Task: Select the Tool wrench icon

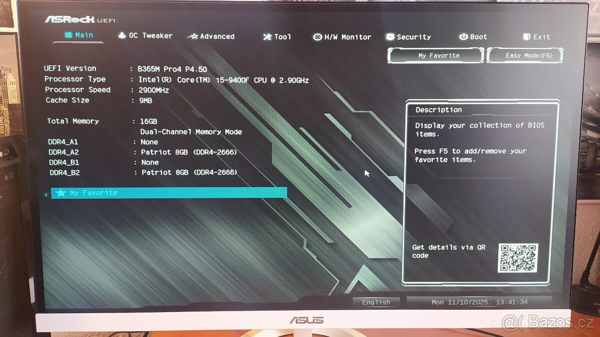Action: pyautogui.click(x=266, y=36)
